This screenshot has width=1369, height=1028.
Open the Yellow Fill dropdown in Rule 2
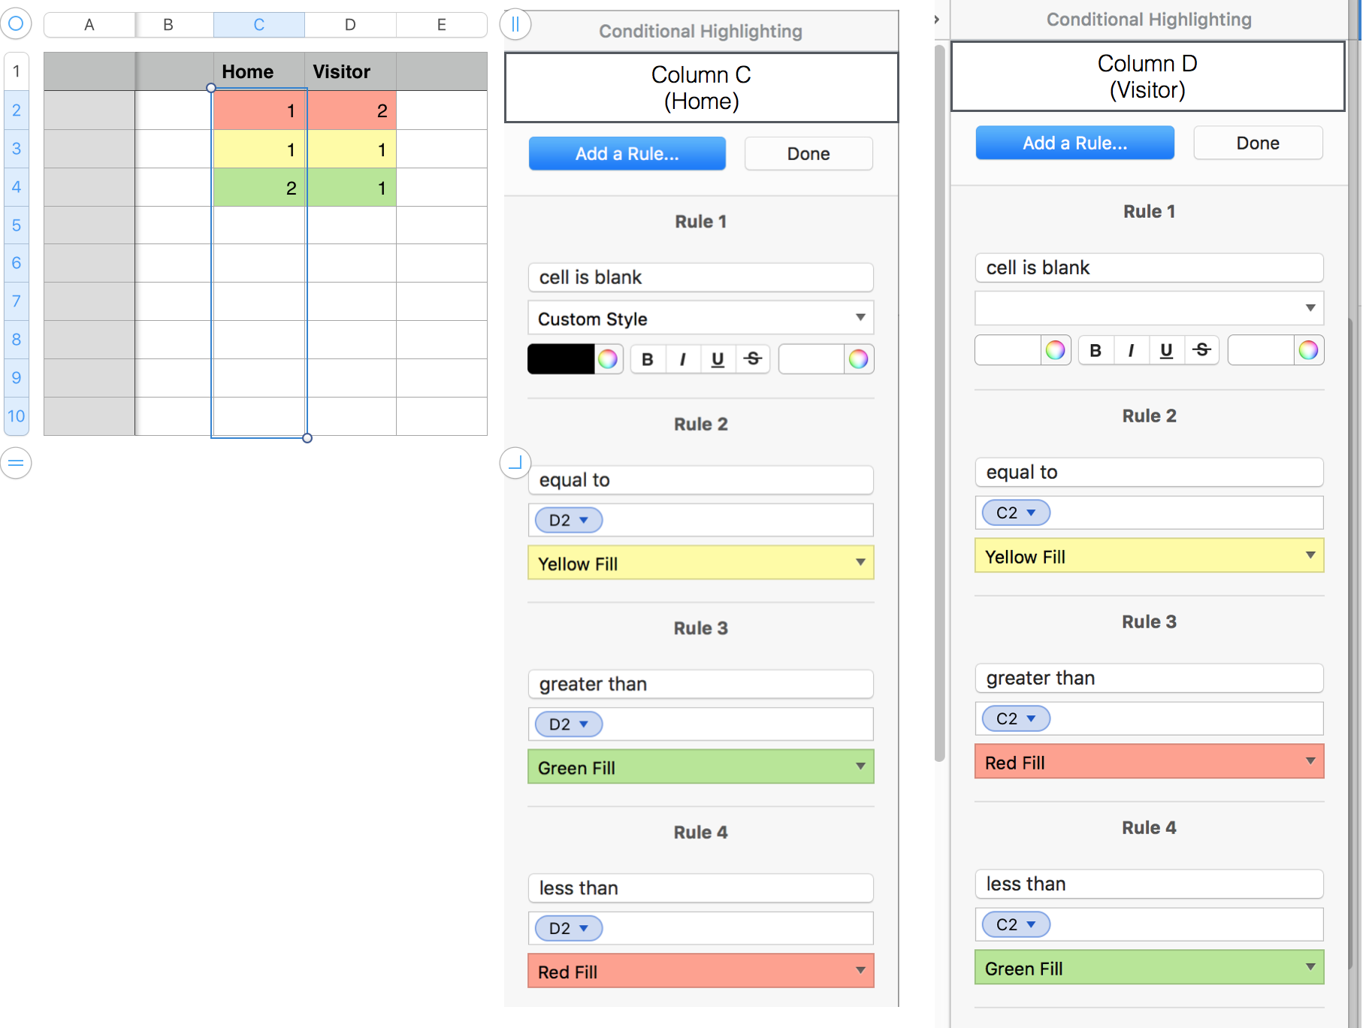pos(700,563)
